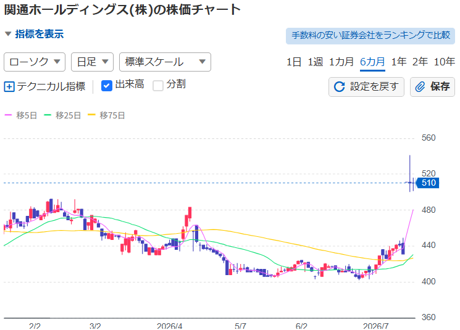Open the 日足 interval dropdown
This screenshot has height=330, width=460.
click(x=92, y=62)
